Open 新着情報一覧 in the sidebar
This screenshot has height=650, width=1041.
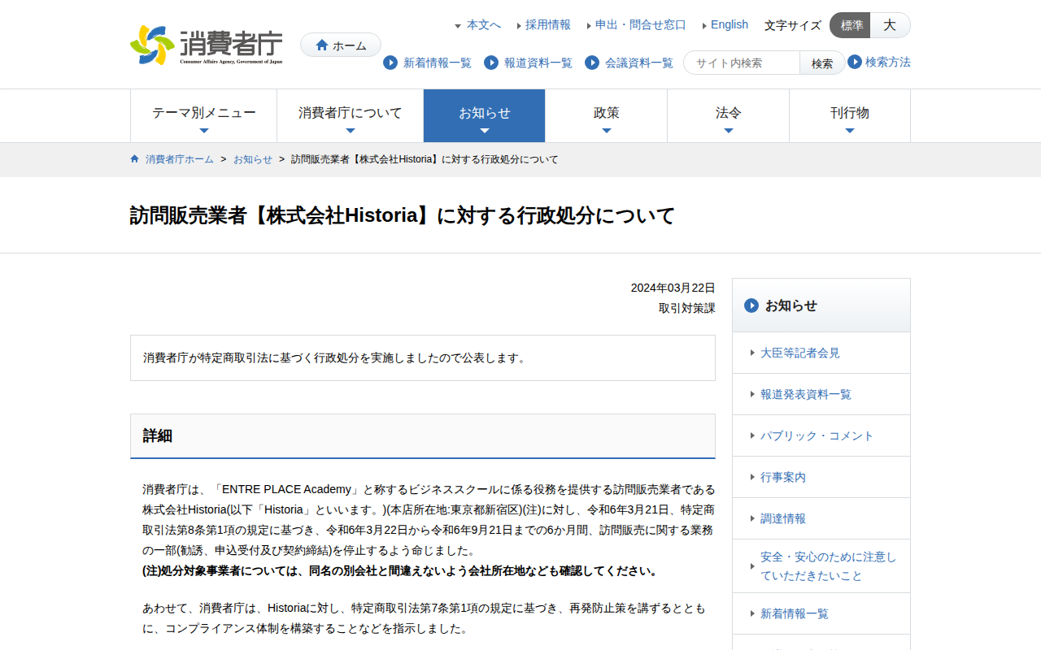click(795, 613)
